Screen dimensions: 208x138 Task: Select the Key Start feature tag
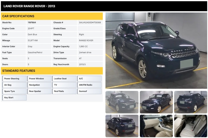point(14,98)
